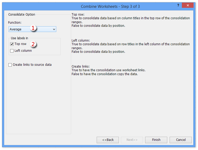Click the 'Function:' field label
The height and width of the screenshot is (150, 198).
(15, 23)
